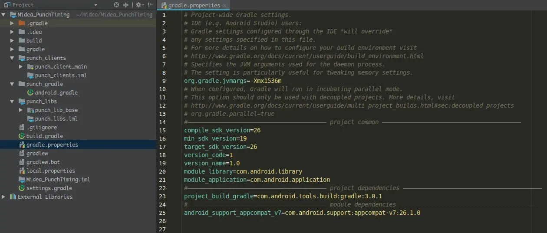Click the gradlew.bat file icon
Viewport: 547px width, 233px height.
click(22, 162)
